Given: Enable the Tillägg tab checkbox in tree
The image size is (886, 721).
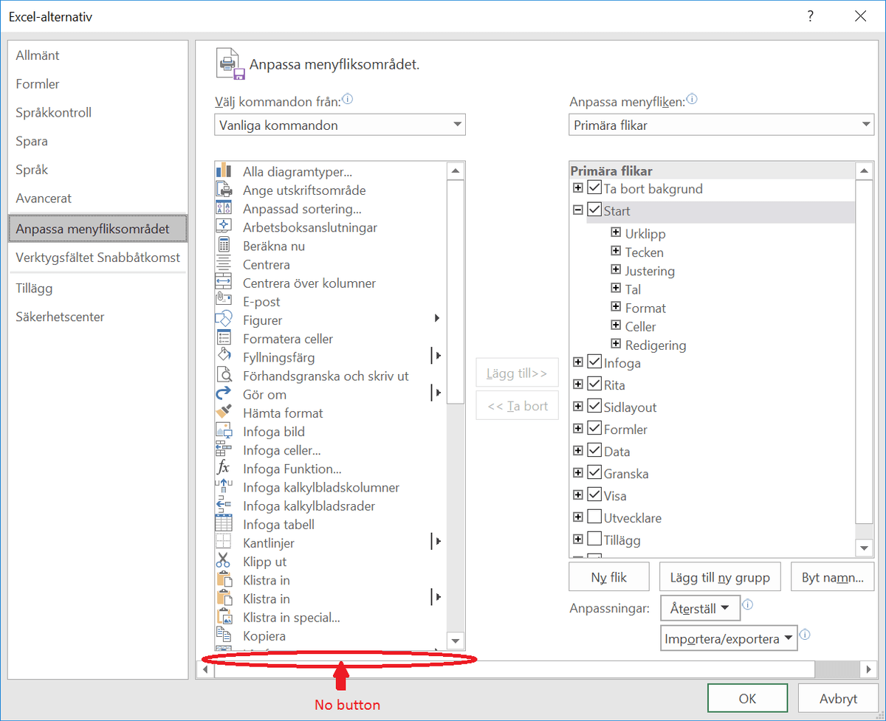Looking at the screenshot, I should [594, 539].
